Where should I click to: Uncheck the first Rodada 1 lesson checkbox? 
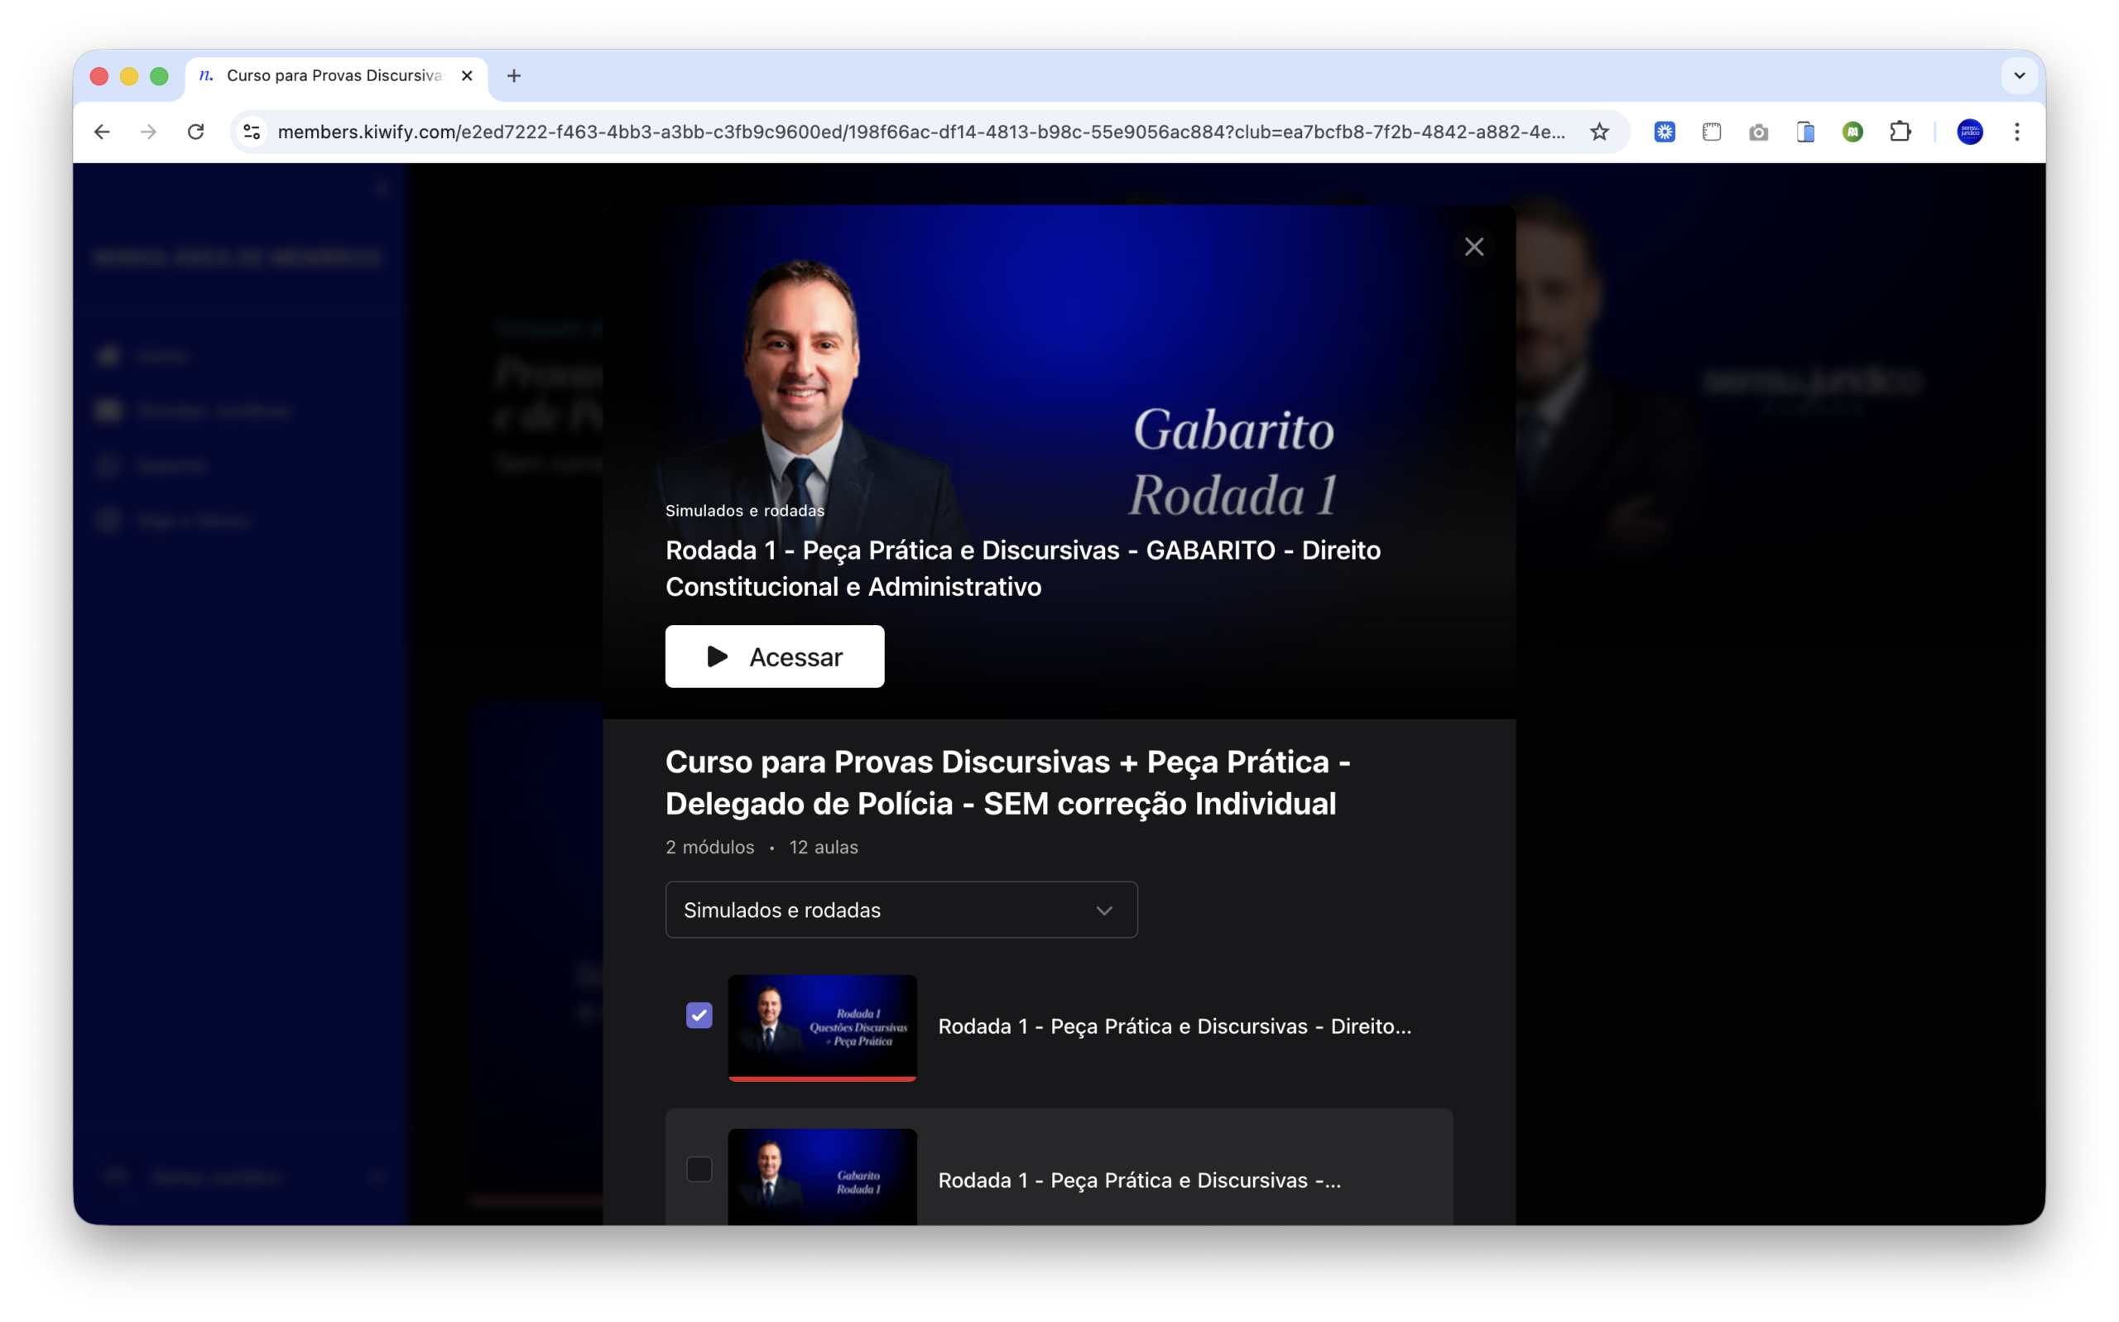click(x=699, y=1015)
